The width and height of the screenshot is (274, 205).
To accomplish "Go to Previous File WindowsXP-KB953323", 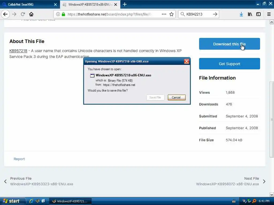I will coord(41,181).
